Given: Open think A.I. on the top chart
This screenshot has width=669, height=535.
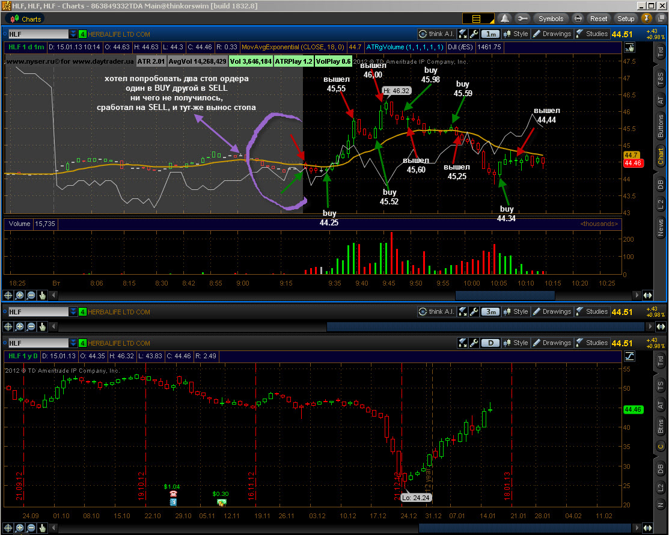Looking at the screenshot, I should point(436,34).
